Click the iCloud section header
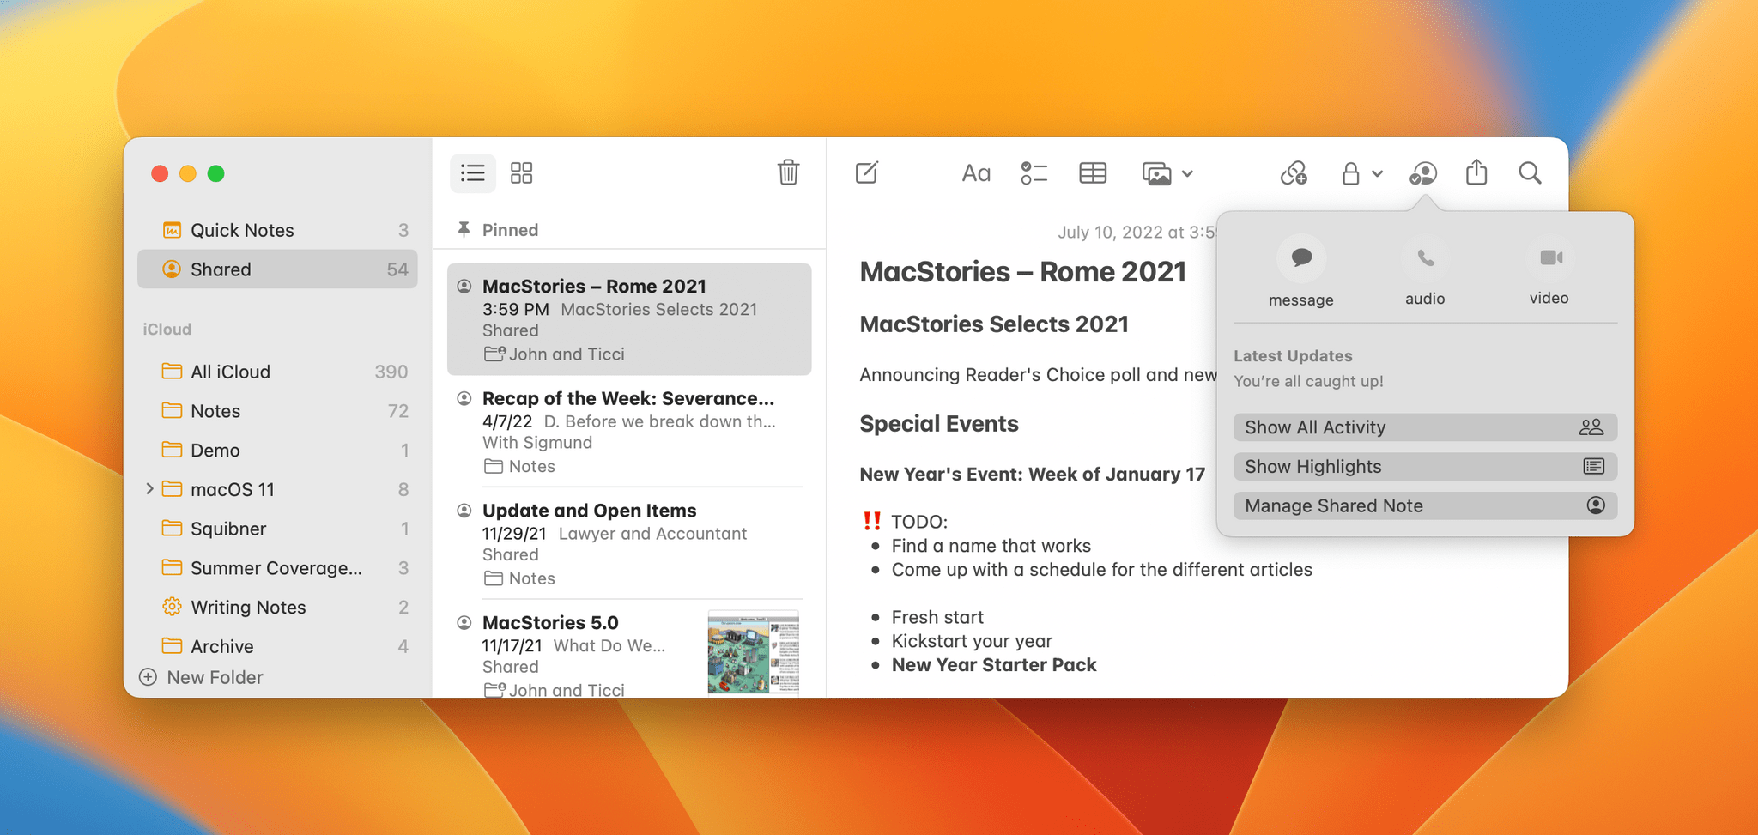This screenshot has width=1758, height=835. pos(167,330)
